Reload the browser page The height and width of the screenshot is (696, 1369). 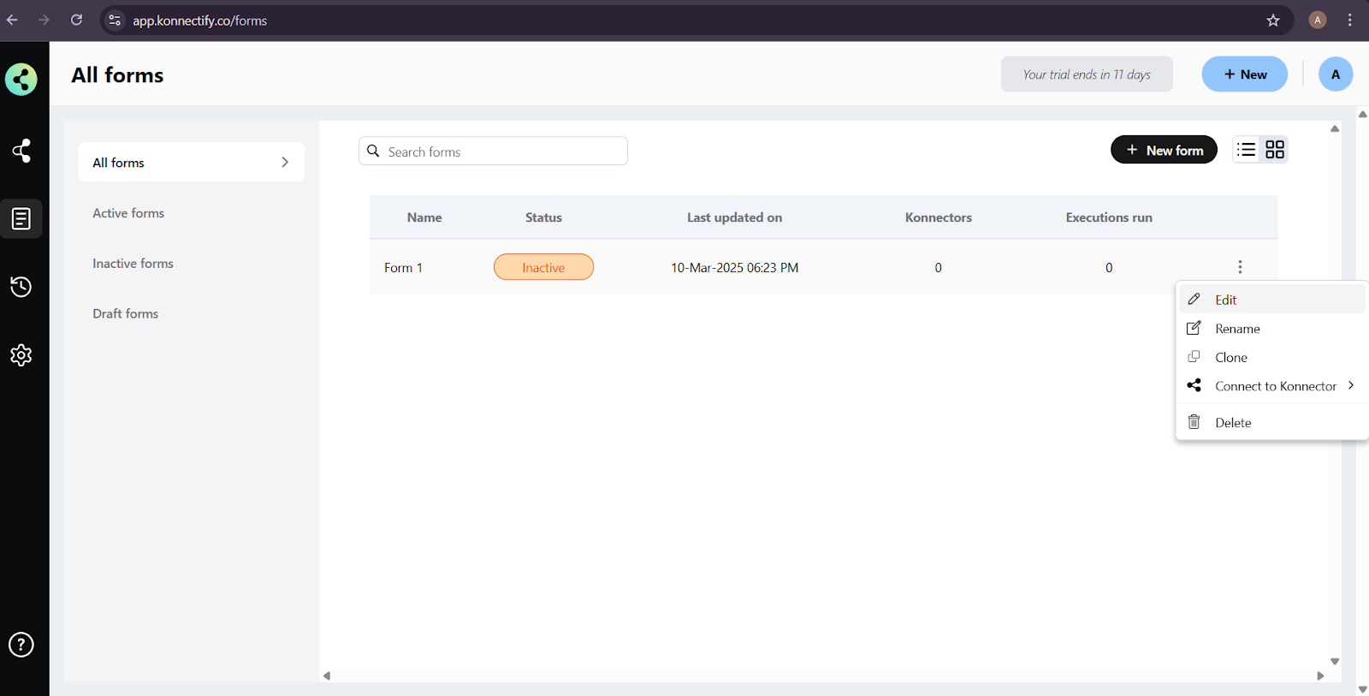point(76,20)
